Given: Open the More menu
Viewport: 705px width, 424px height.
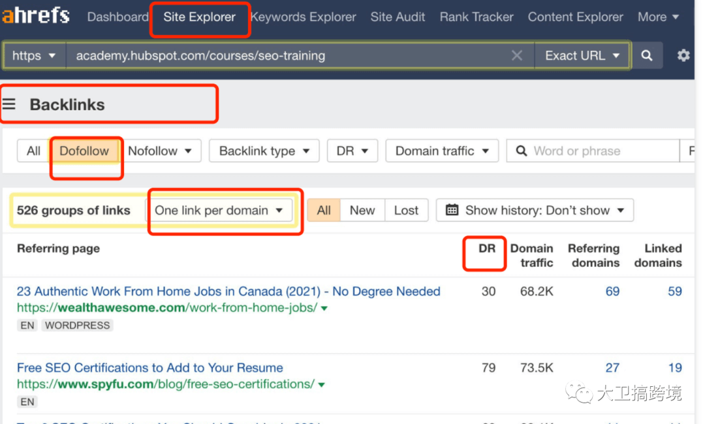Looking at the screenshot, I should coord(658,17).
